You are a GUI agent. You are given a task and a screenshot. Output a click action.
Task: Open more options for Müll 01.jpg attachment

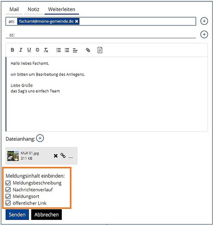[x=71, y=157]
